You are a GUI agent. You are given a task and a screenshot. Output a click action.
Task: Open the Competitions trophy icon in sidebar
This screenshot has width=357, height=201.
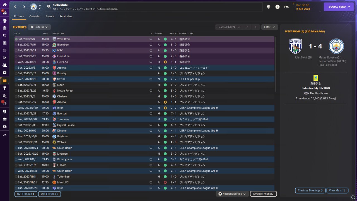tap(4, 88)
